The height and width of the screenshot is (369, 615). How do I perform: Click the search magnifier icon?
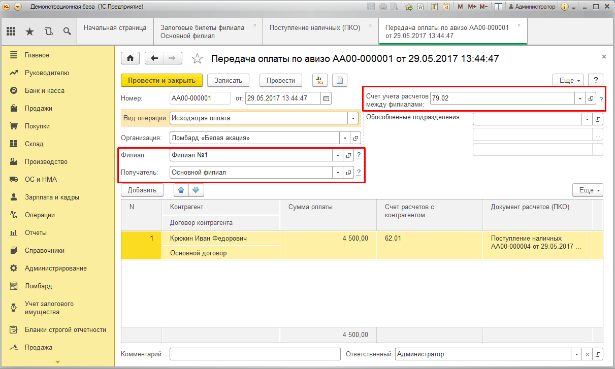67,31
